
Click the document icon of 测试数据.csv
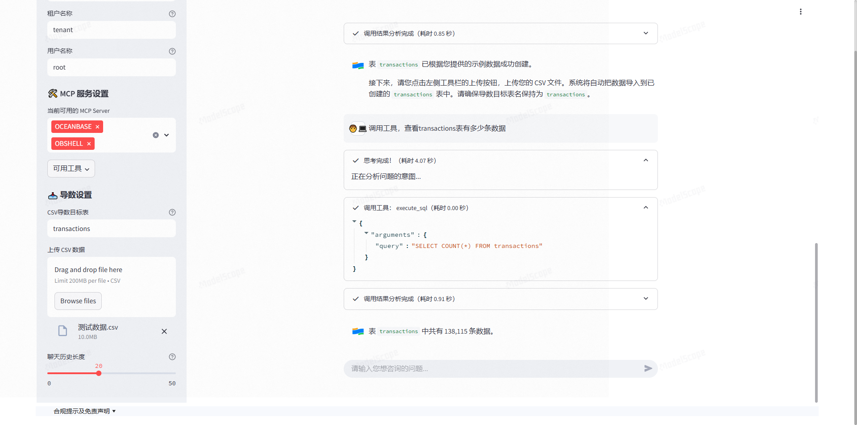[x=62, y=331]
